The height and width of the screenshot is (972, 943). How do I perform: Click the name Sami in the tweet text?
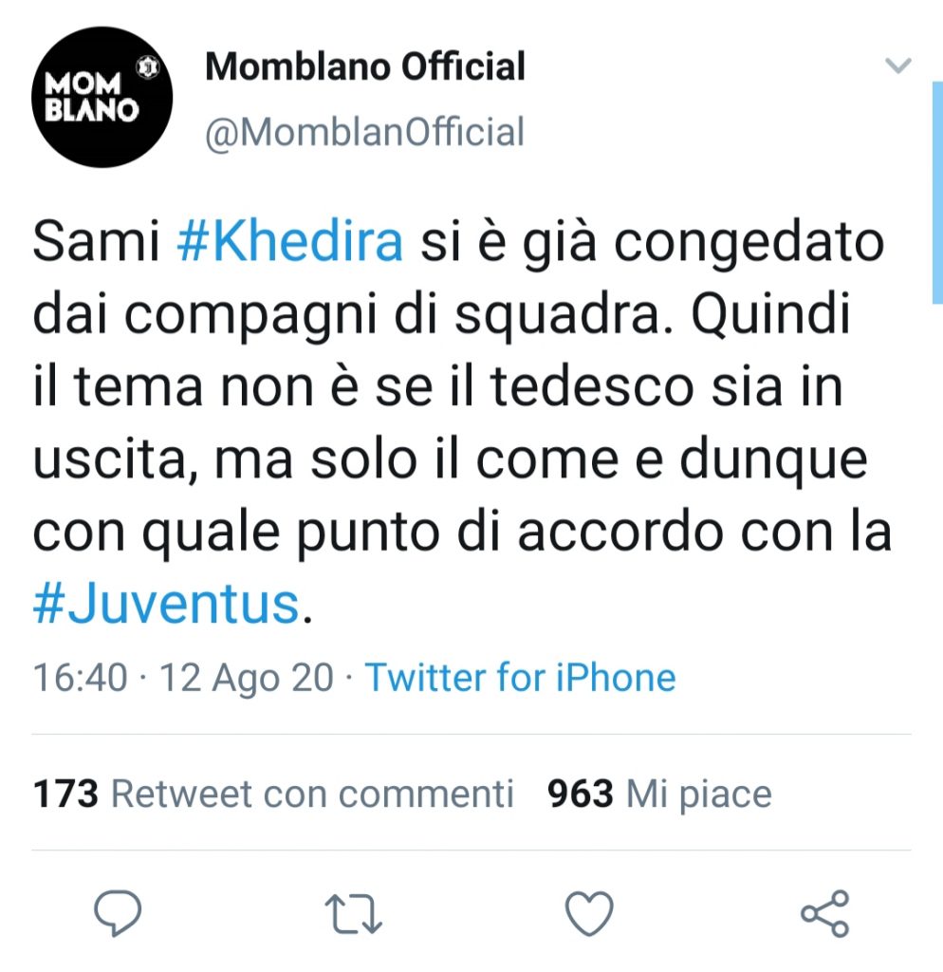click(x=97, y=242)
